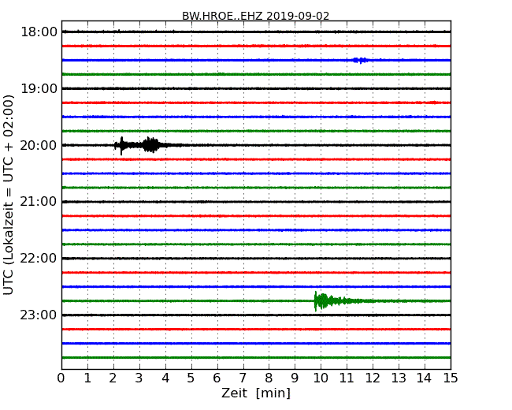Click the 22:00 time label
This screenshot has width=512, height=410.
coord(39,259)
